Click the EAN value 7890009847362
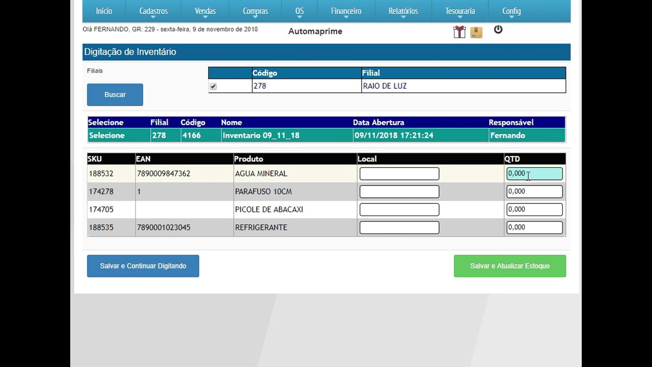The image size is (652, 367). point(164,174)
